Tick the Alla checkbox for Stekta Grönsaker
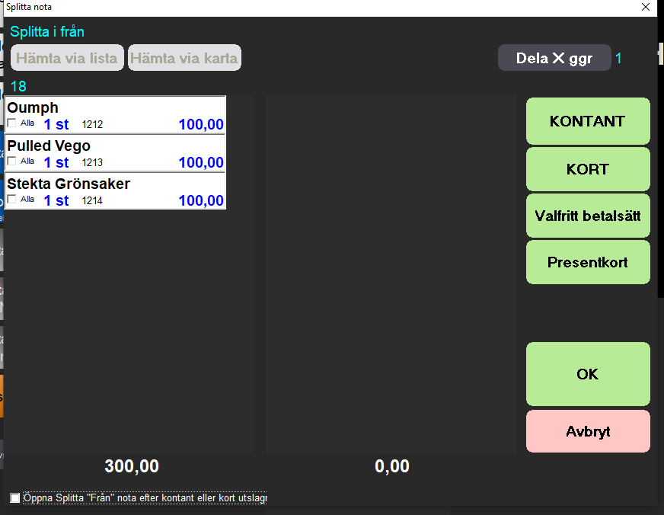This screenshot has width=664, height=515. pyautogui.click(x=11, y=200)
